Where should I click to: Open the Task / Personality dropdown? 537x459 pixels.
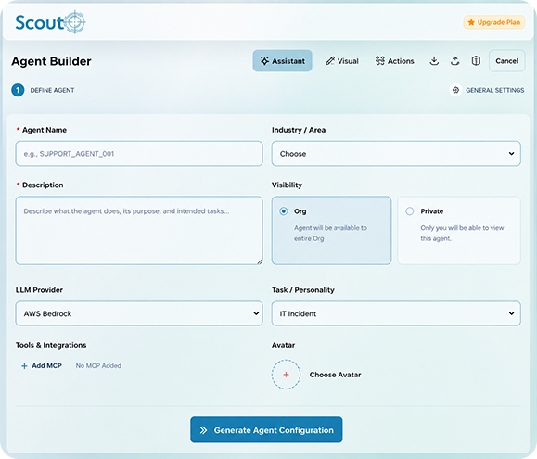point(396,313)
